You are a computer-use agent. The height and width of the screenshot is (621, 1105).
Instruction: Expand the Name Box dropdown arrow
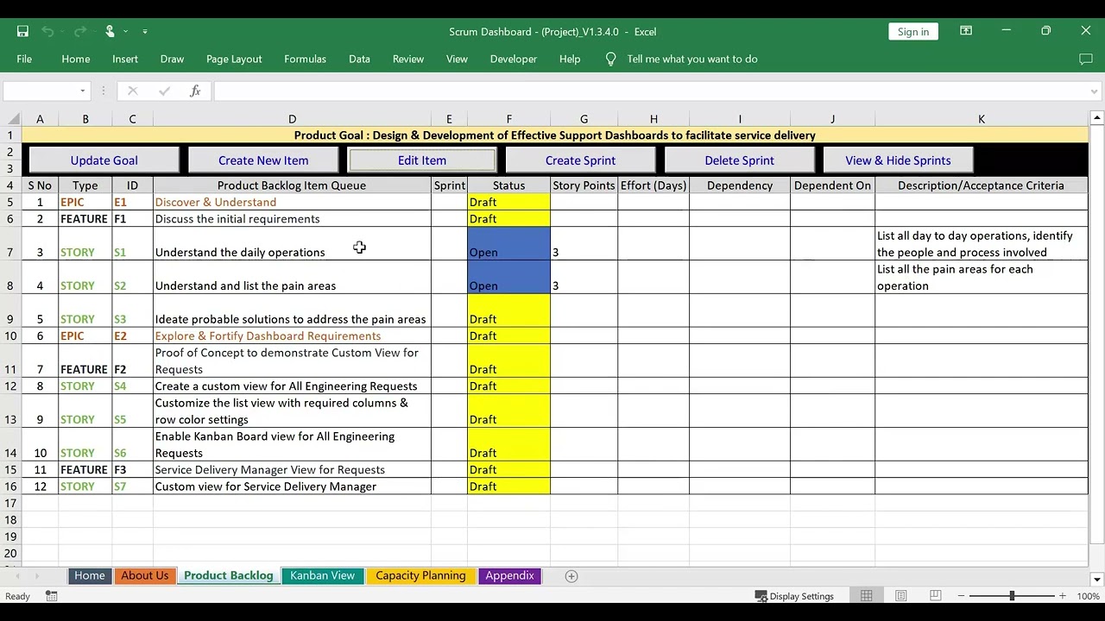[83, 91]
